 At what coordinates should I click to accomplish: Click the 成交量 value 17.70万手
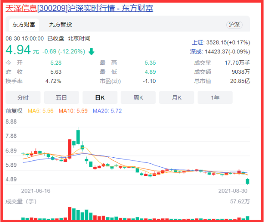(x=237, y=63)
